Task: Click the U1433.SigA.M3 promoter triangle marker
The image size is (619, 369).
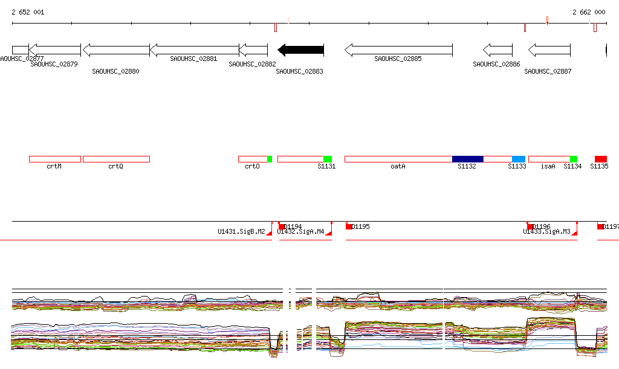Action: (x=575, y=233)
